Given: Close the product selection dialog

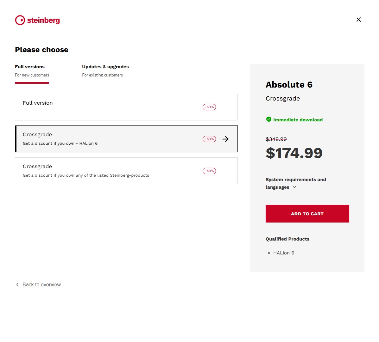Looking at the screenshot, I should [358, 20].
